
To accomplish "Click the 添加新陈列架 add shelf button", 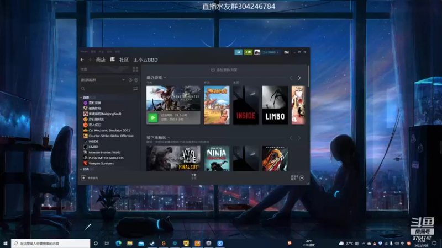I will click(x=224, y=70).
